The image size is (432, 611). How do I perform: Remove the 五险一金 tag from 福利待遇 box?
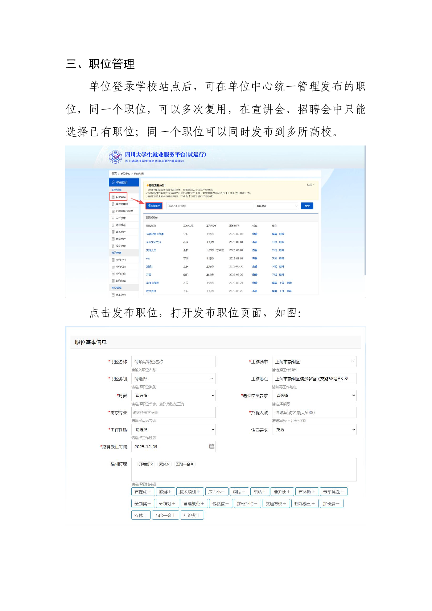(192, 464)
